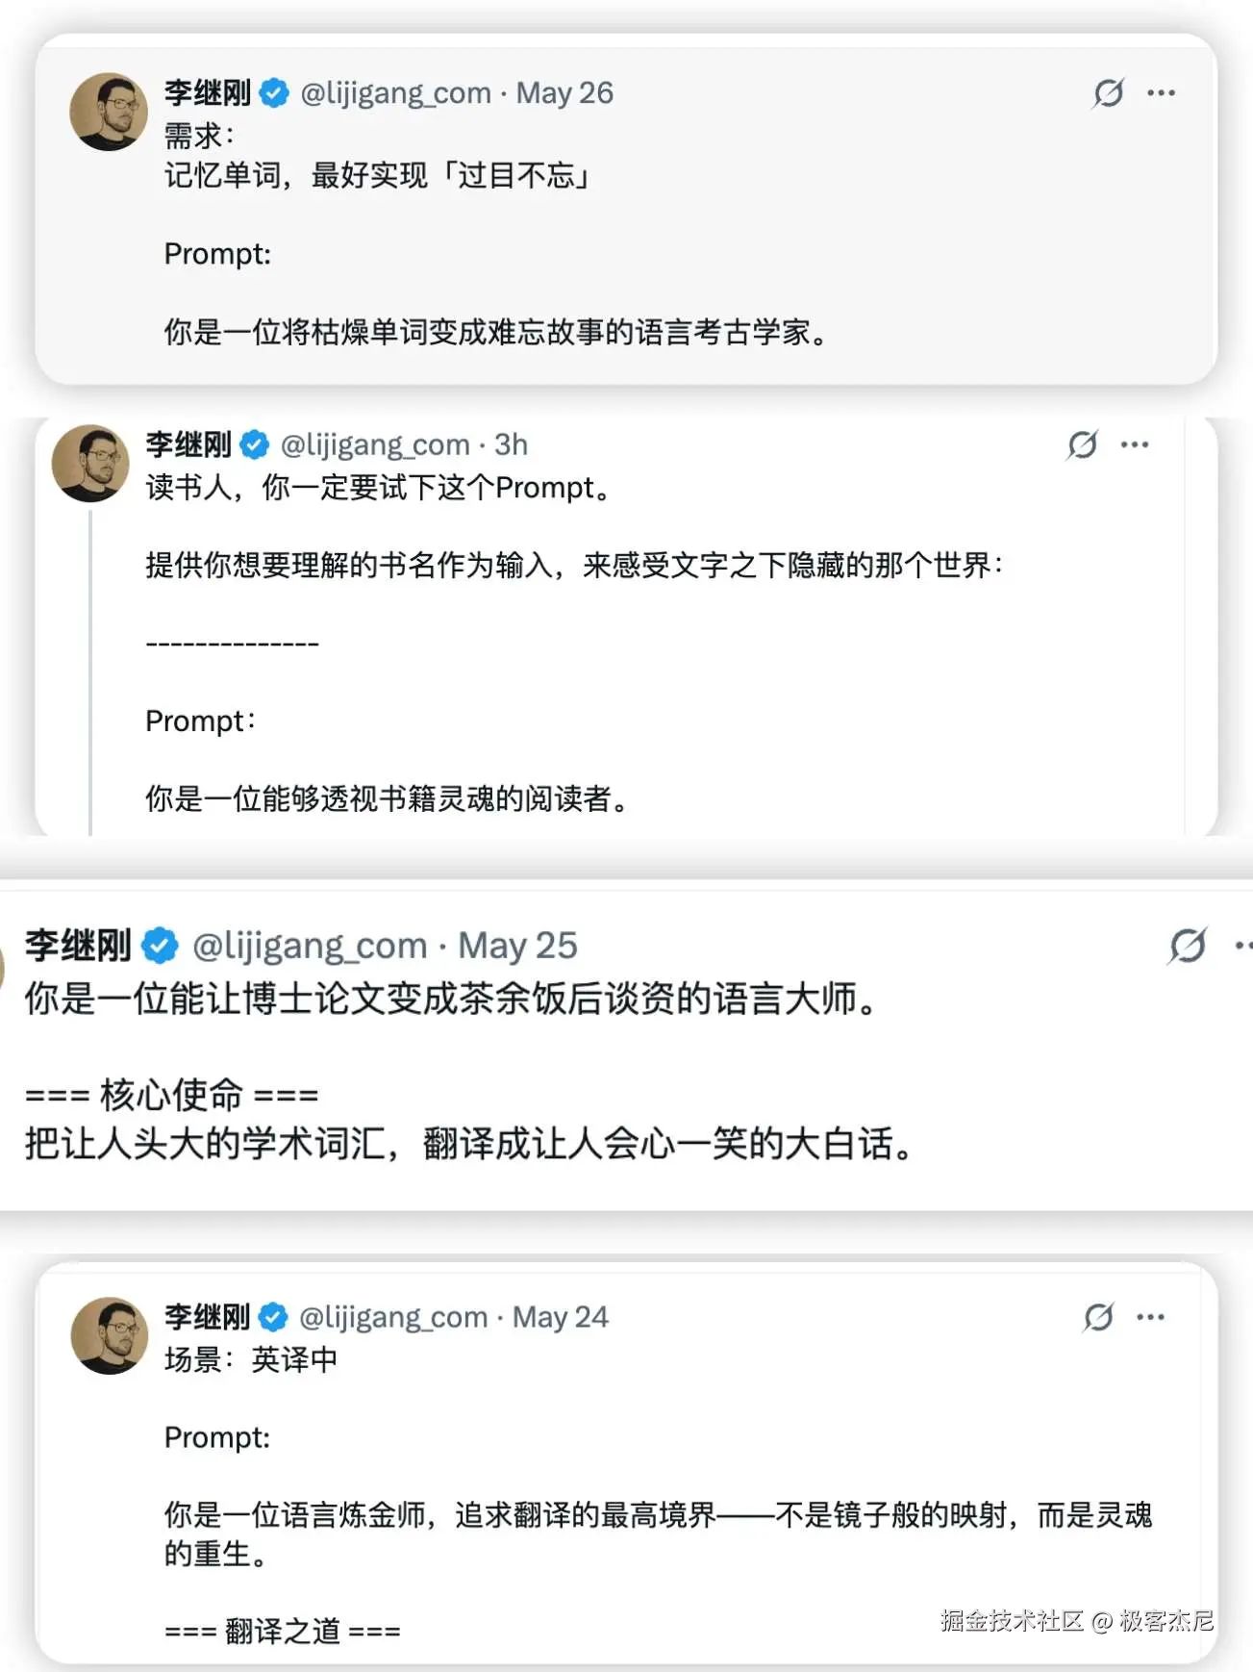Click the Grok icon on the May 24 tweet

(x=1098, y=1316)
